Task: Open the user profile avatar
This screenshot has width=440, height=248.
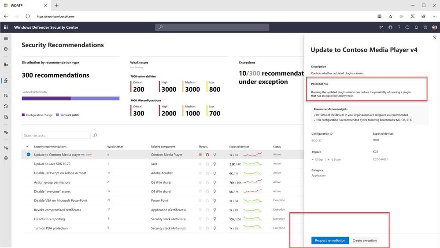Action: click(434, 27)
